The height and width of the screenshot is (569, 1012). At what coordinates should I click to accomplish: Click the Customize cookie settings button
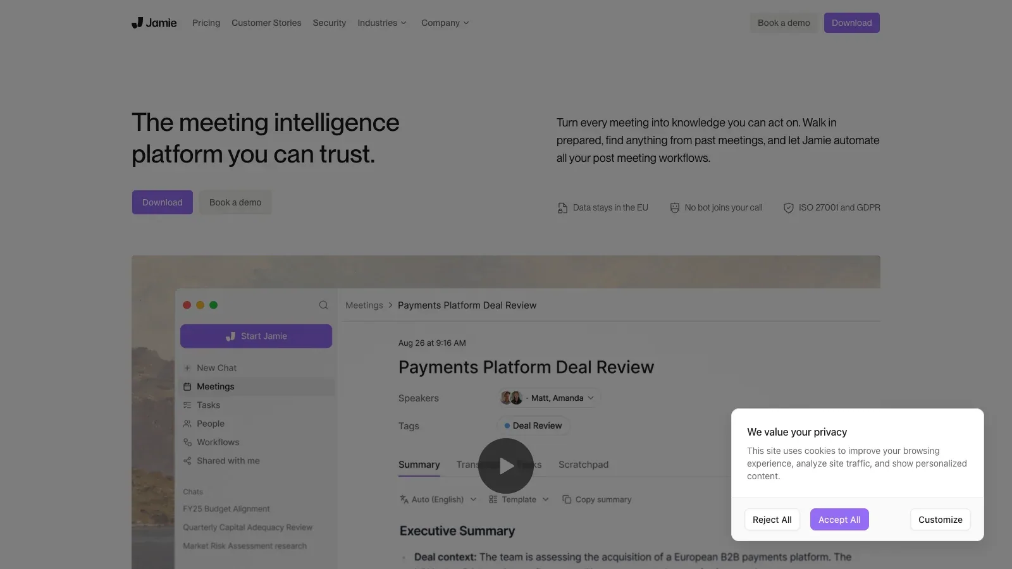tap(941, 520)
